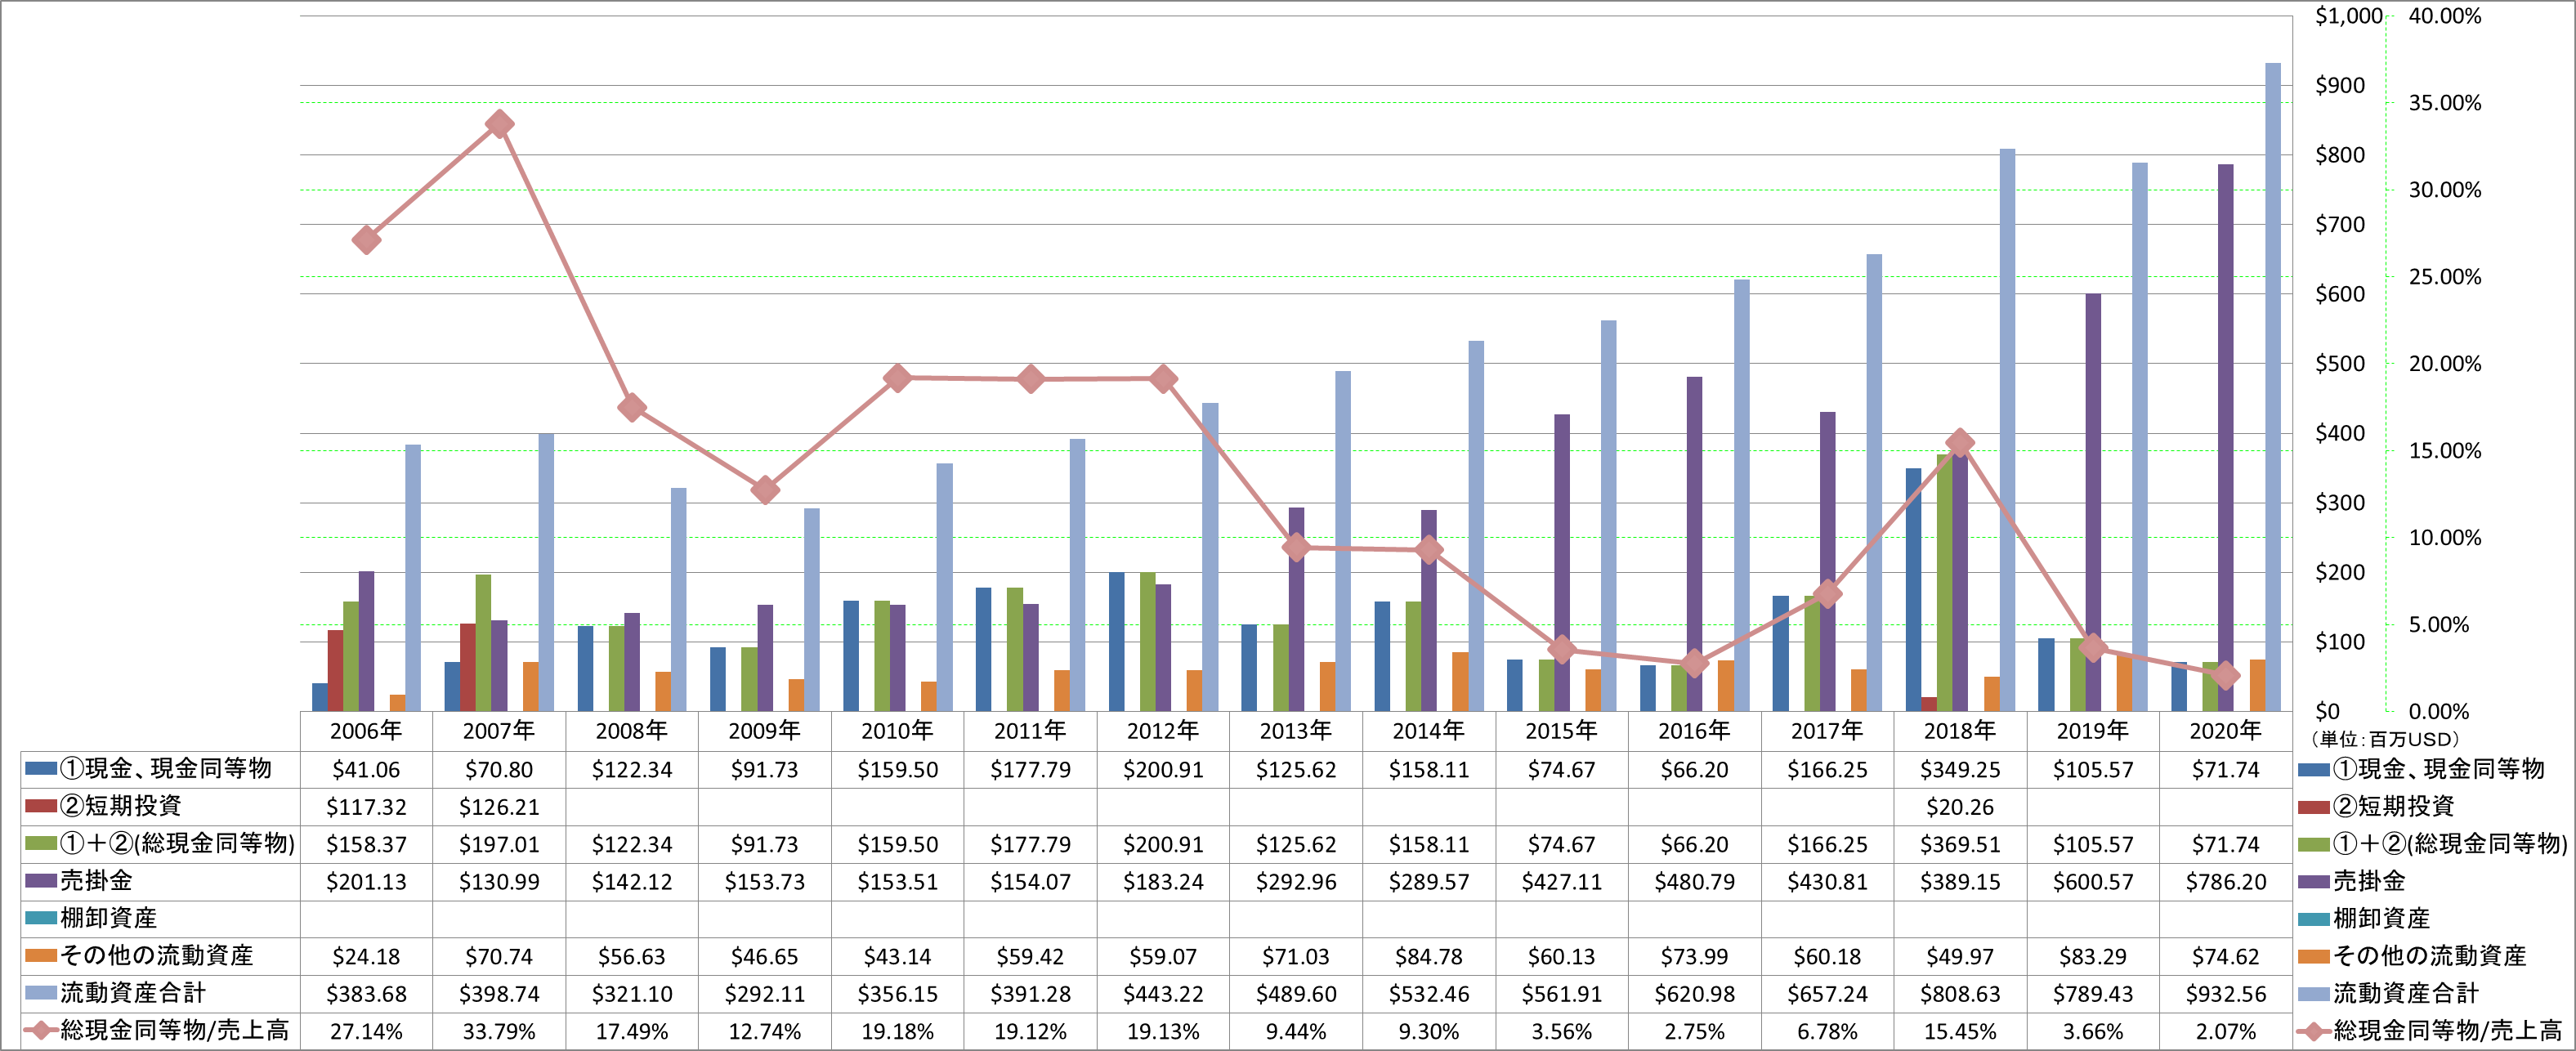The width and height of the screenshot is (2576, 1051).
Task: Click the 20.00% secondary axis label
Action: point(2445,364)
